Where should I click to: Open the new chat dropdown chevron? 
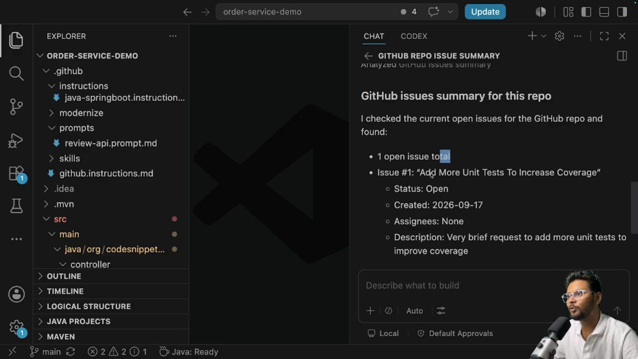click(x=544, y=36)
